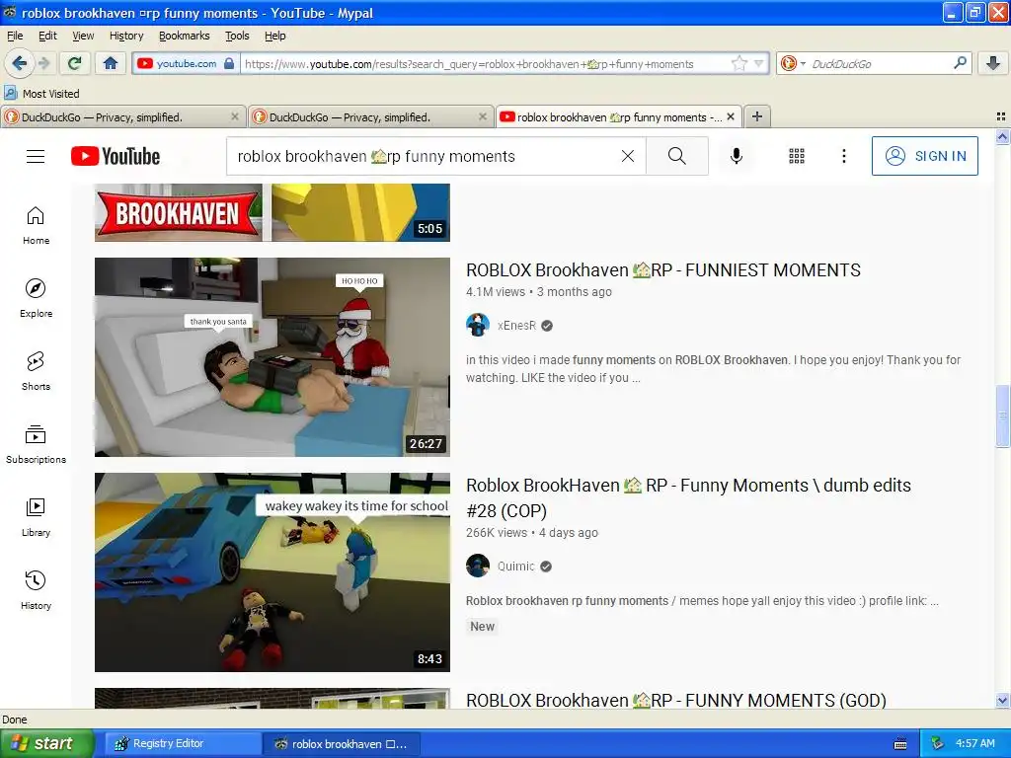
Task: Open Shorts in the YouTube sidebar
Action: (37, 371)
